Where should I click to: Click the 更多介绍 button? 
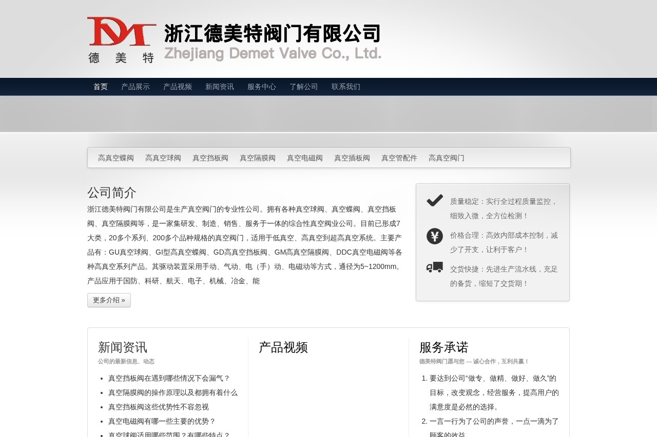[x=109, y=300]
